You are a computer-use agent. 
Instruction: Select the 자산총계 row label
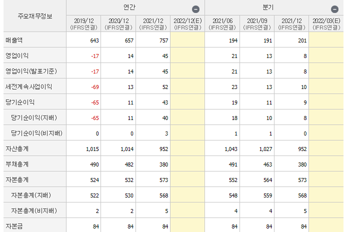coord(17,148)
